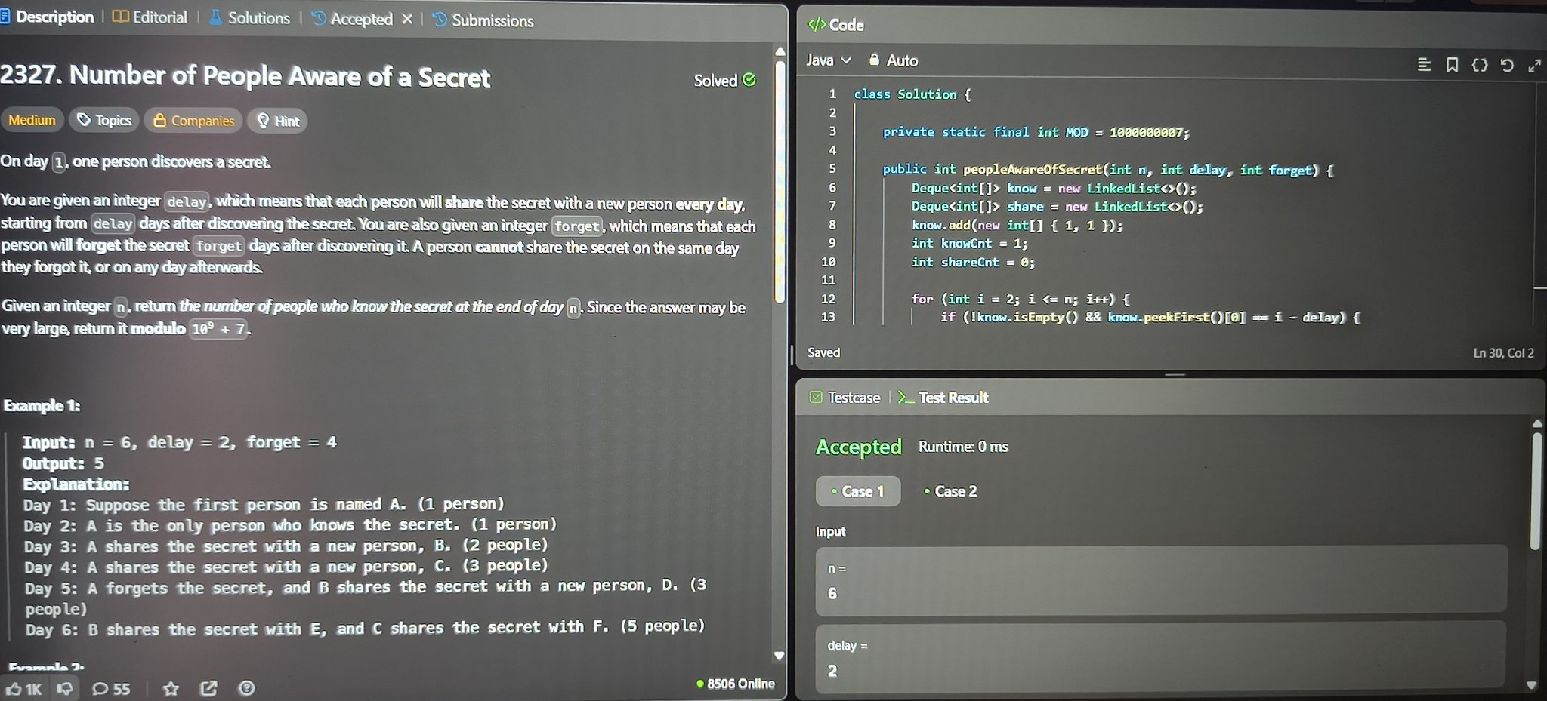Viewport: 1547px width, 701px height.
Task: Open the 55 comments section
Action: coord(111,689)
